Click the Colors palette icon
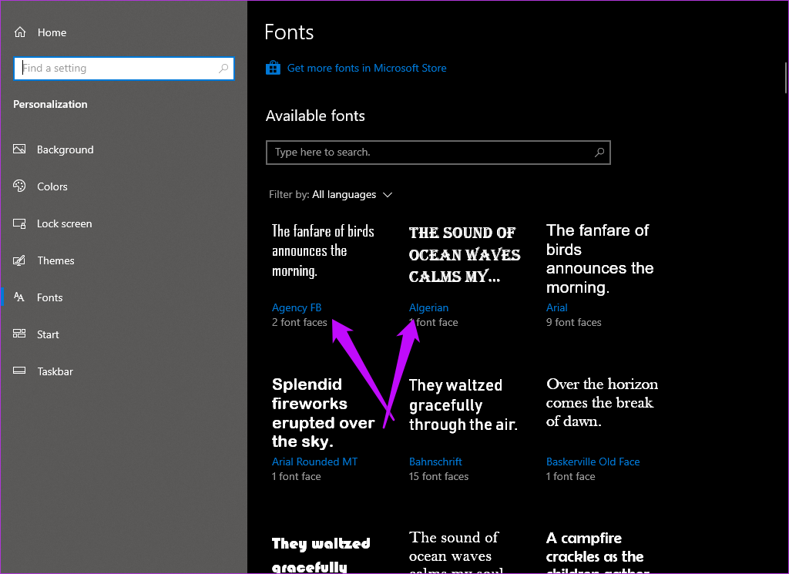 click(20, 186)
